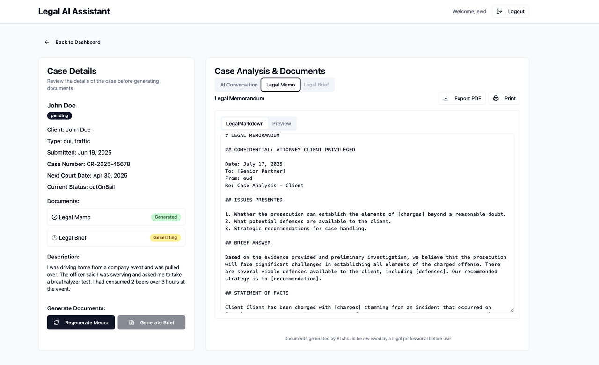Click the clock icon beside Legal Brief
This screenshot has height=365, width=599.
(54, 237)
